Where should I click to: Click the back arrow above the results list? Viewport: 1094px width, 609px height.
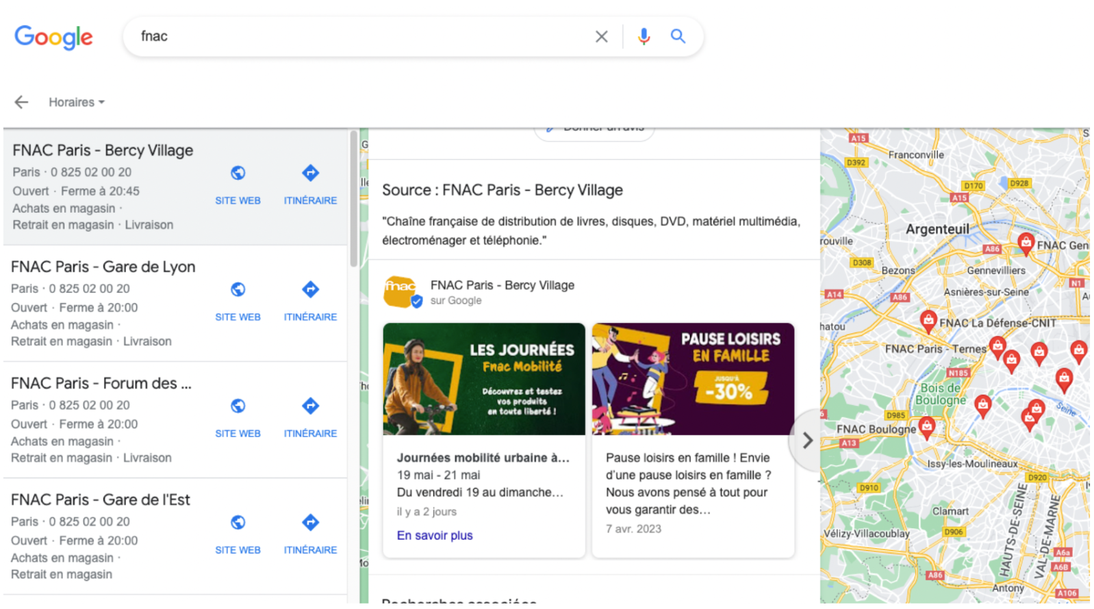pyautogui.click(x=21, y=102)
